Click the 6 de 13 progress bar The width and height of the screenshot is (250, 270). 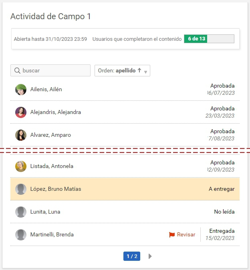coord(209,39)
